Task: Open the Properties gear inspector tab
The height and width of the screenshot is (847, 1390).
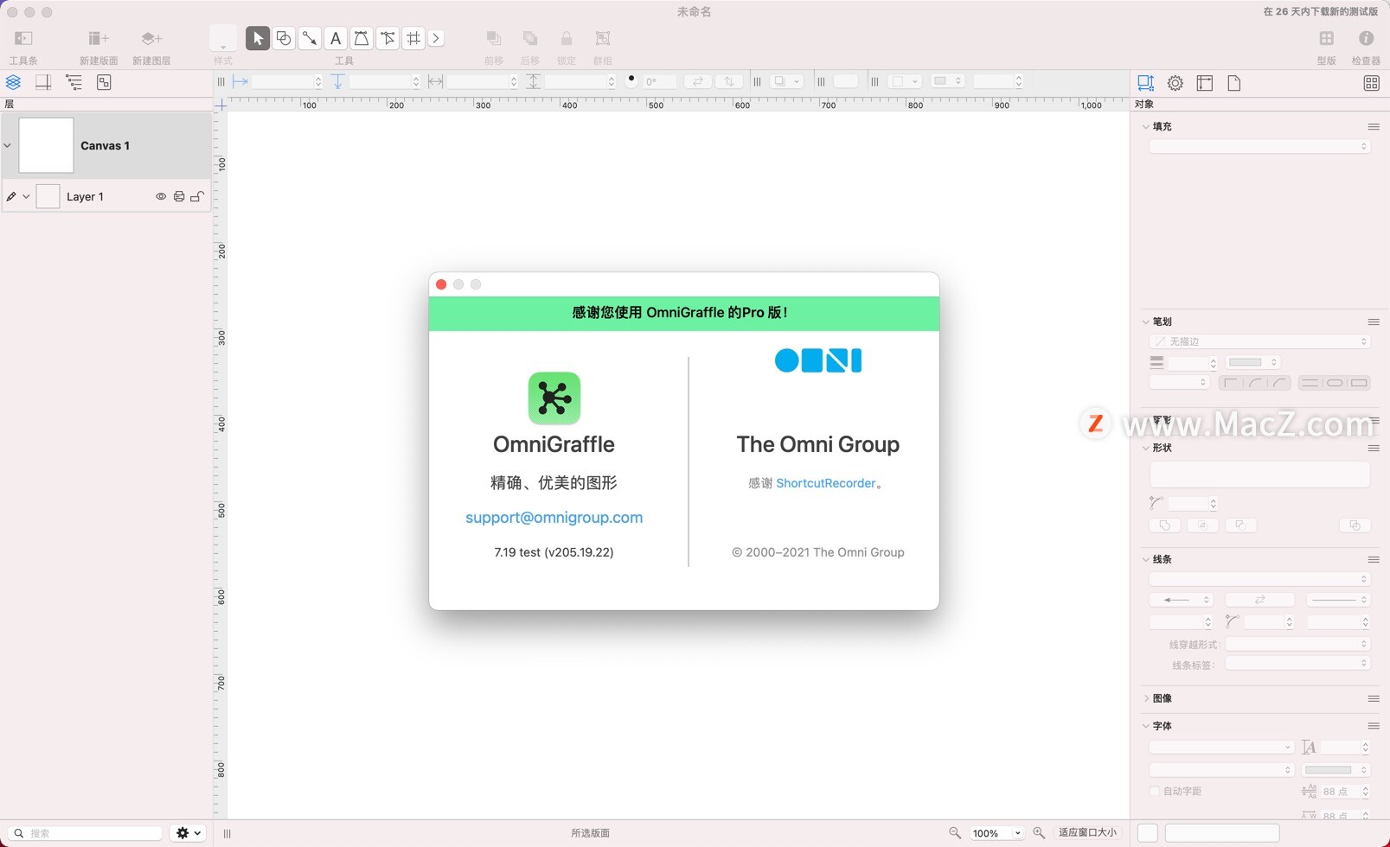Action: tap(1175, 83)
